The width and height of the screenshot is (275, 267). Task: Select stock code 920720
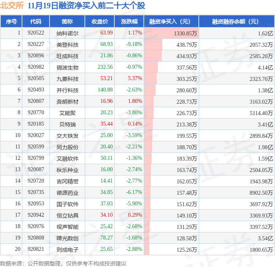36,181
